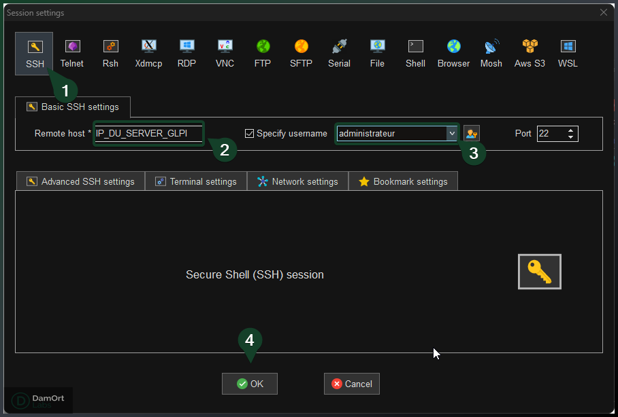The width and height of the screenshot is (618, 417).
Task: Select the SSH session type
Action: point(34,53)
